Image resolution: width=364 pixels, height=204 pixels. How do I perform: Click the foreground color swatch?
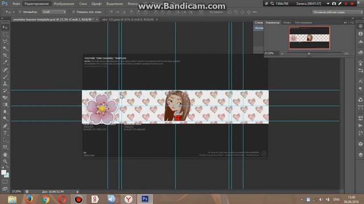(x=3, y=172)
